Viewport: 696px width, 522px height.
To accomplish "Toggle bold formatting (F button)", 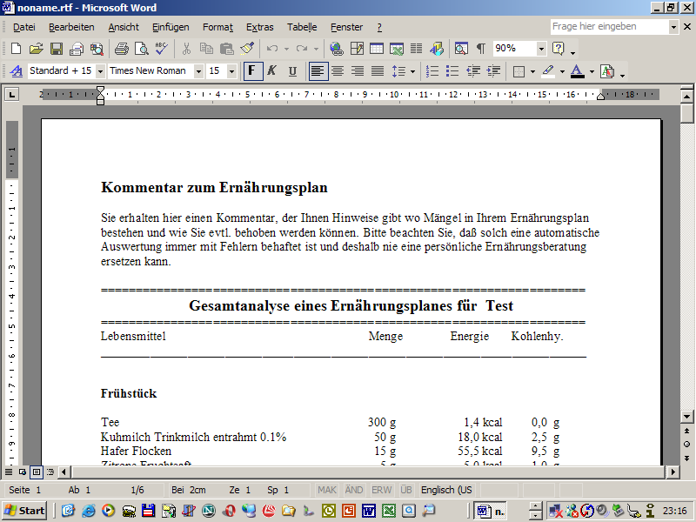I will click(x=253, y=71).
